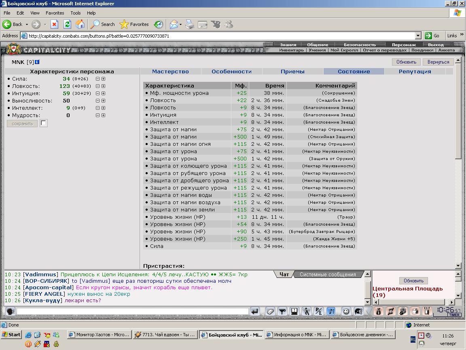The image size is (466, 350).
Task: Increase Ловкость with plus box
Action: click(103, 86)
